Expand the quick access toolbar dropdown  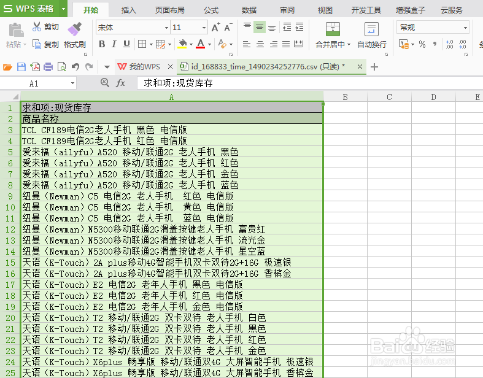tap(107, 67)
